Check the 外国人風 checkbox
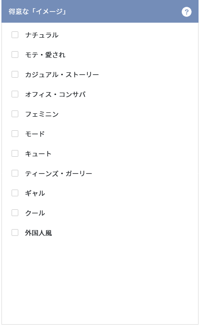The width and height of the screenshot is (200, 328). pos(15,232)
